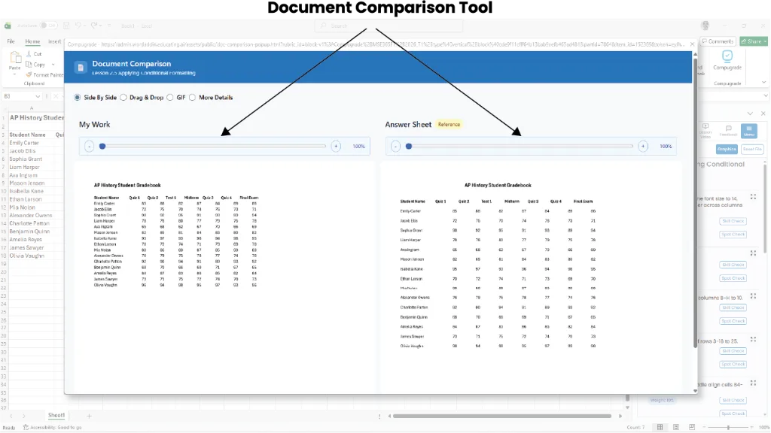The height and width of the screenshot is (433, 771).
Task: Select the GIF comparison radio option
Action: click(170, 98)
